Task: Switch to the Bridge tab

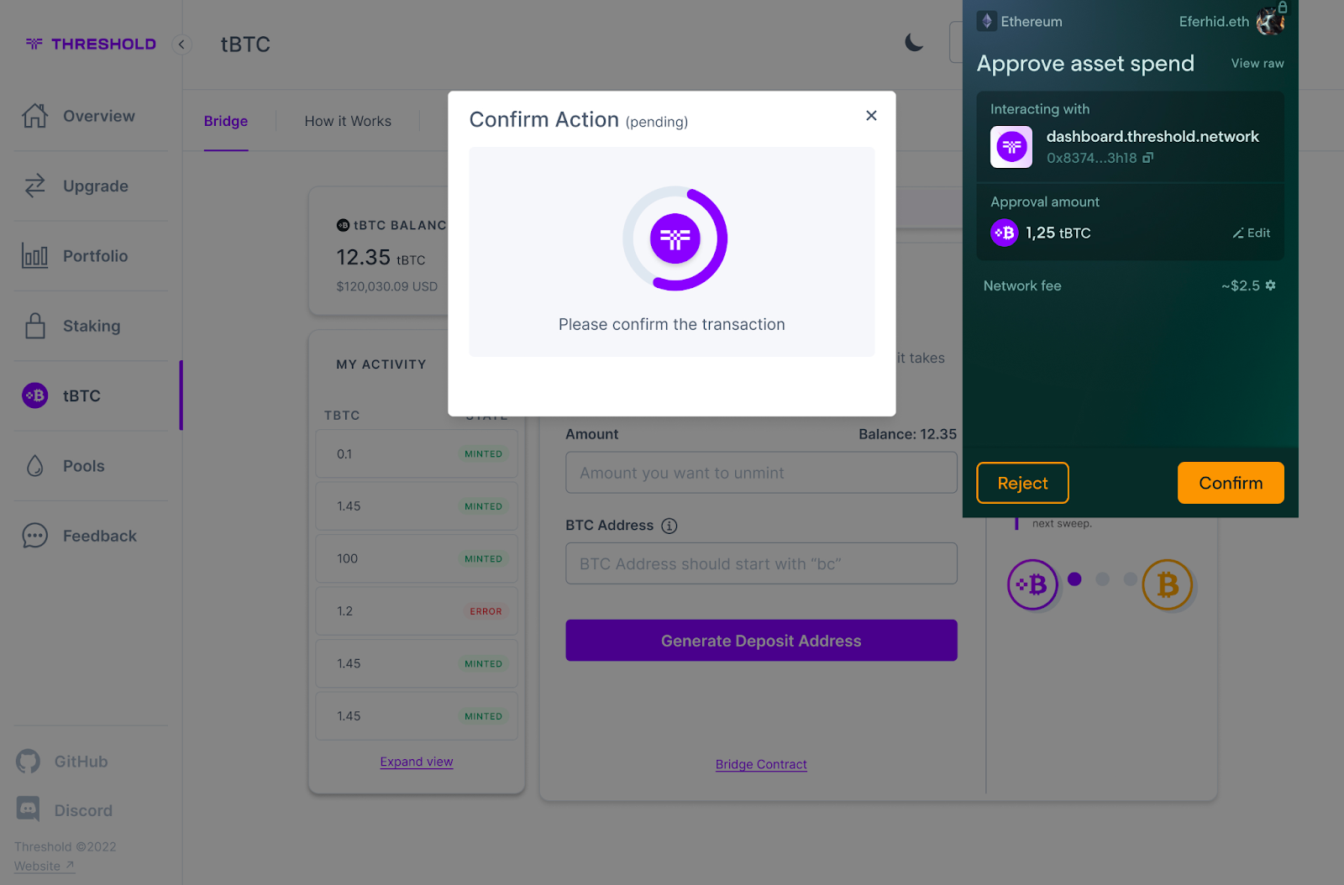Action: click(226, 121)
